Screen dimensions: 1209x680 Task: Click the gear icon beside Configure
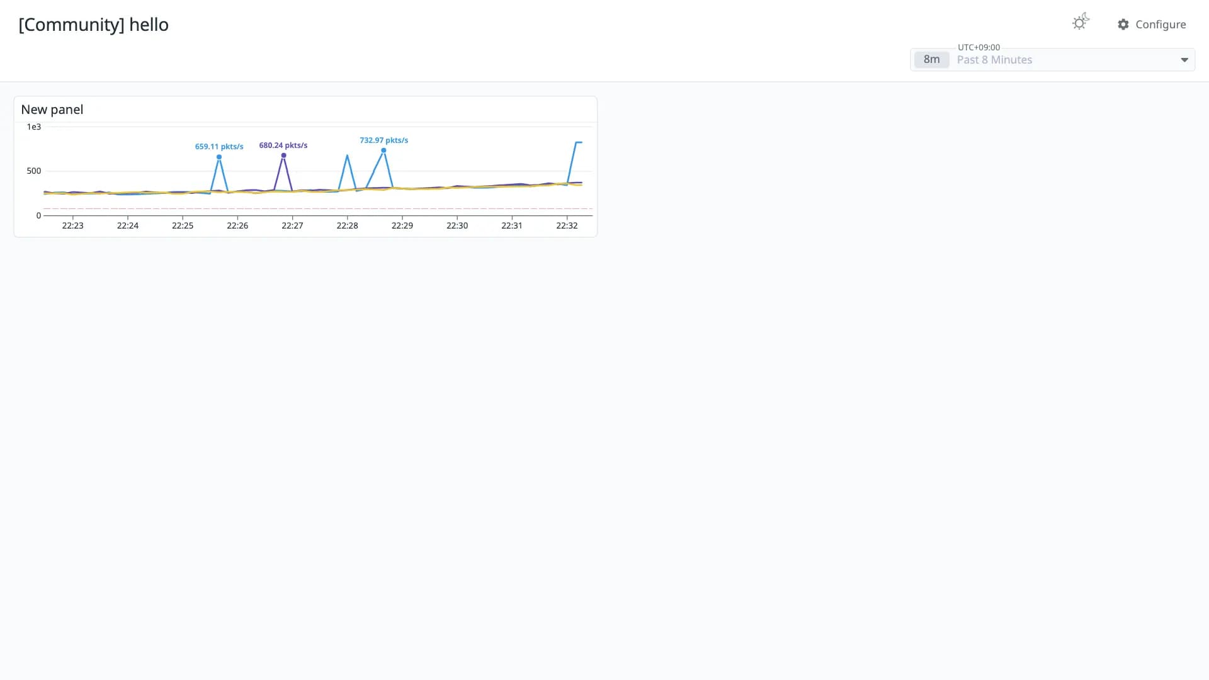pos(1123,25)
